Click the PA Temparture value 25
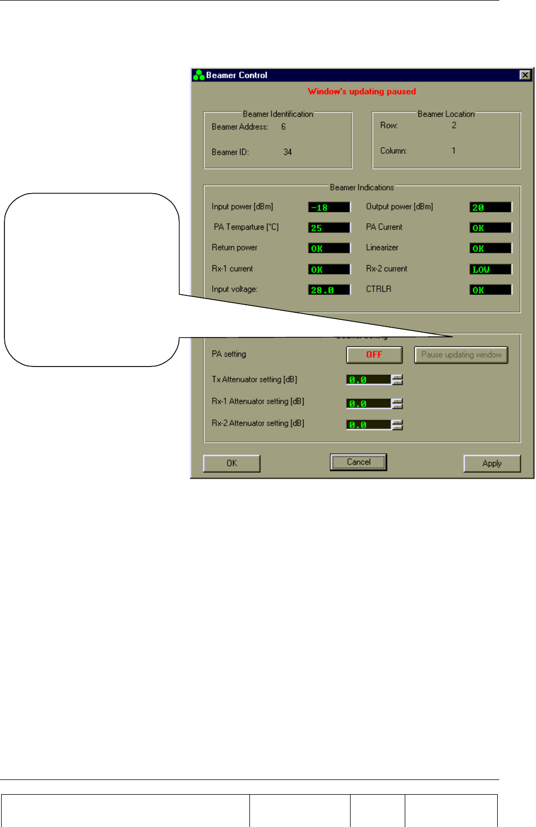536x827 pixels. [329, 228]
